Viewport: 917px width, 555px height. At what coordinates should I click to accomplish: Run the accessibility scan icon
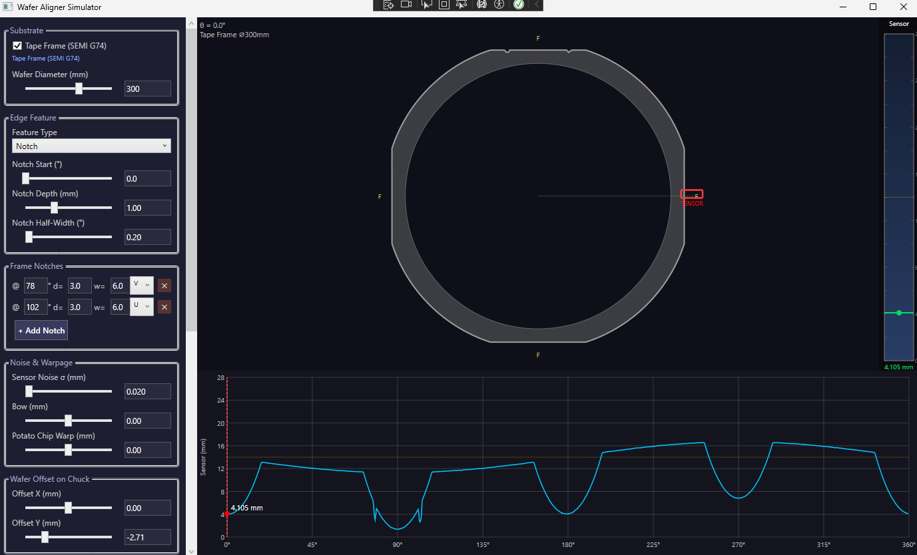[499, 5]
